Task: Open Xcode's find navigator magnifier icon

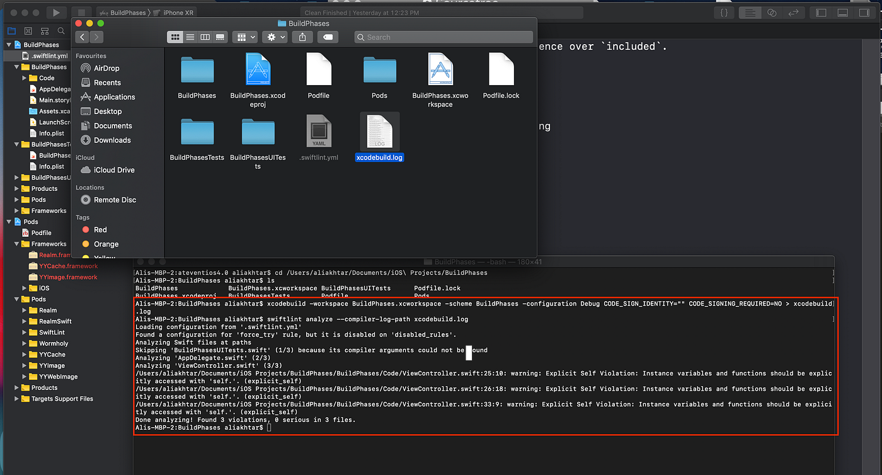Action: [60, 30]
